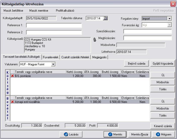Click Módosítás button in the Bevétel section
The height and width of the screenshot is (139, 177).
(x=163, y=108)
